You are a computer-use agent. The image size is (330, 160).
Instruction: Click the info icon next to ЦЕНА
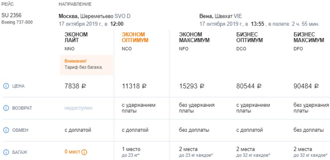6,86
